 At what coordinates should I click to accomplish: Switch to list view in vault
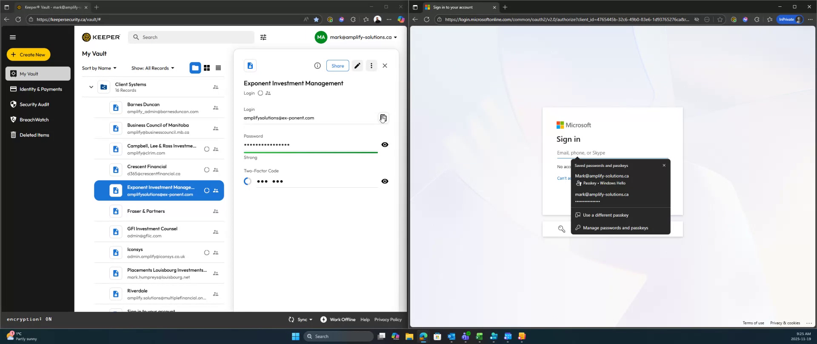click(x=218, y=68)
